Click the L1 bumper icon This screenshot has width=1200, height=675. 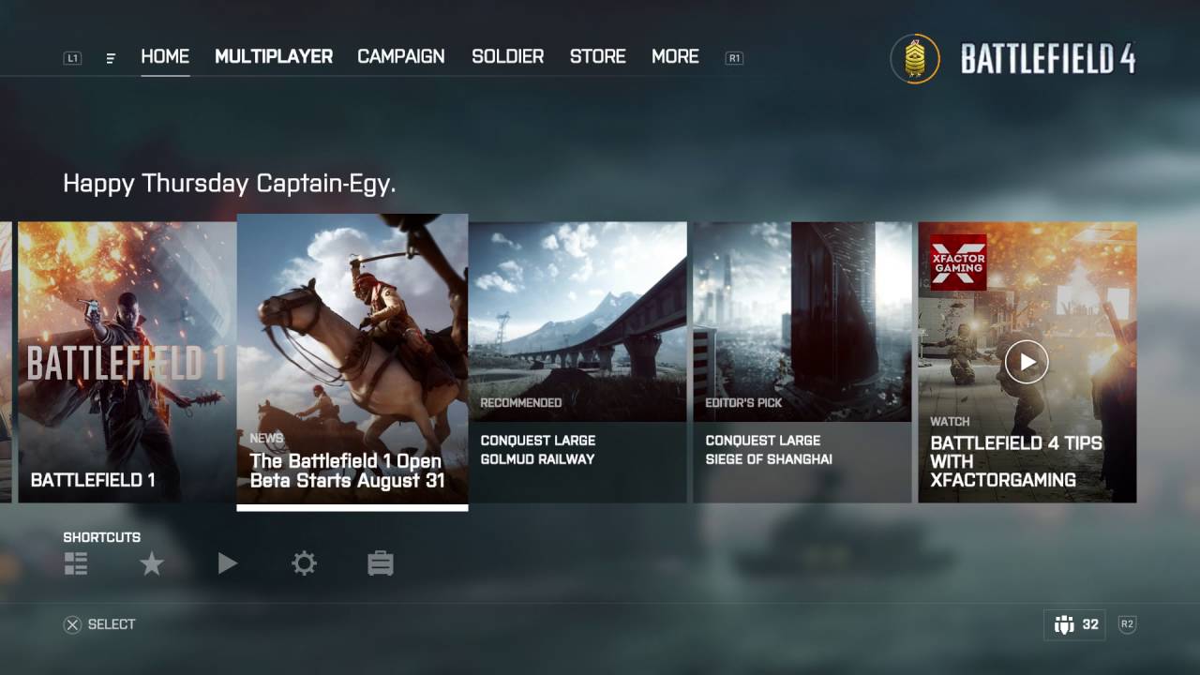72,58
